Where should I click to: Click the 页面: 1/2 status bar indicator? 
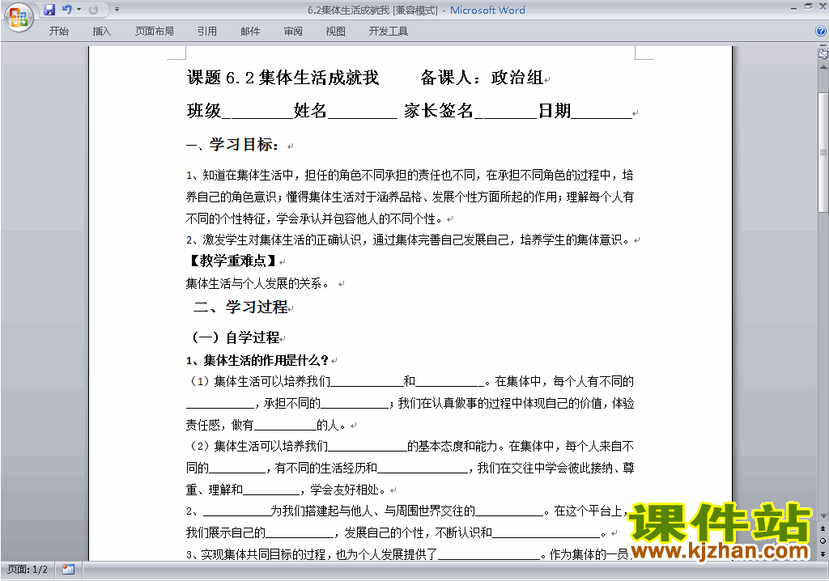pos(28,570)
